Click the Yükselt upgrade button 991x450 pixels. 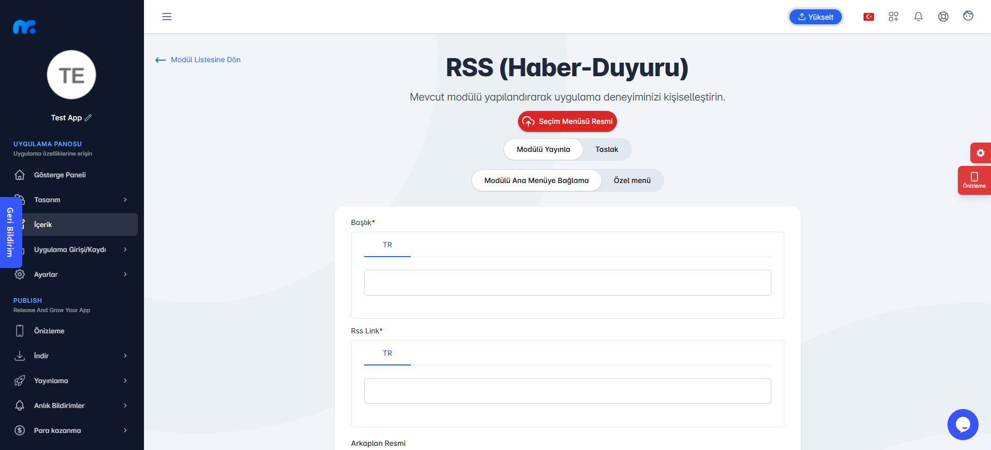[816, 17]
